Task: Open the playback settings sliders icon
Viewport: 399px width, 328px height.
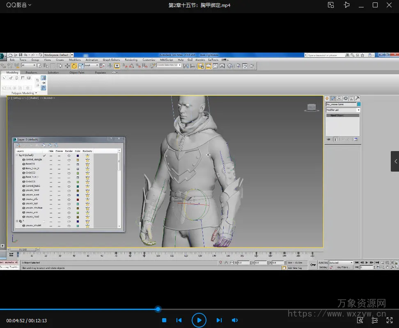Action: (x=375, y=320)
